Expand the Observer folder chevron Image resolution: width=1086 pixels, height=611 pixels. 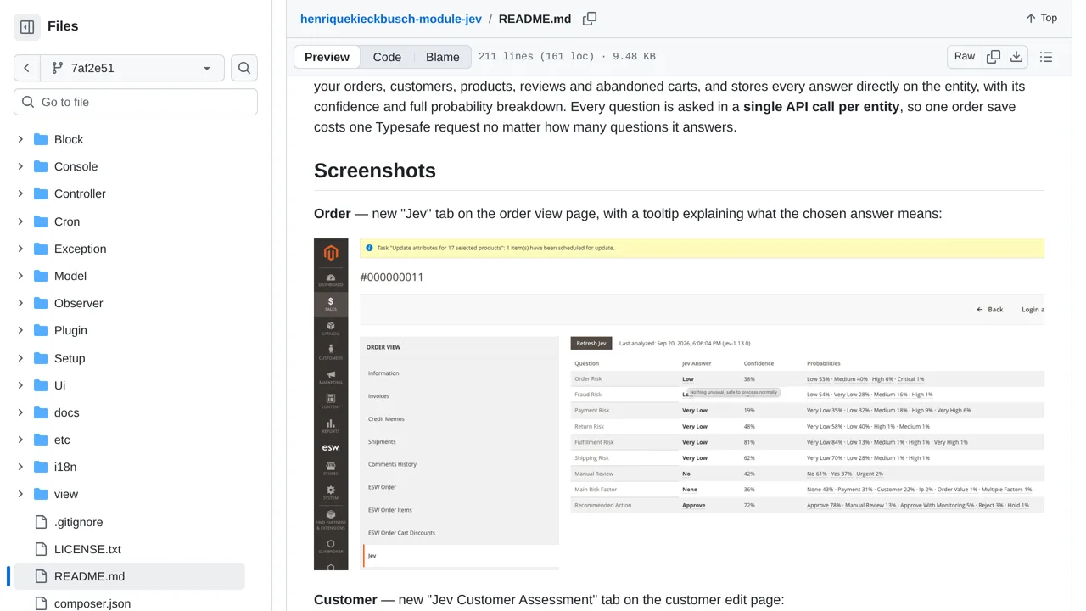point(20,303)
